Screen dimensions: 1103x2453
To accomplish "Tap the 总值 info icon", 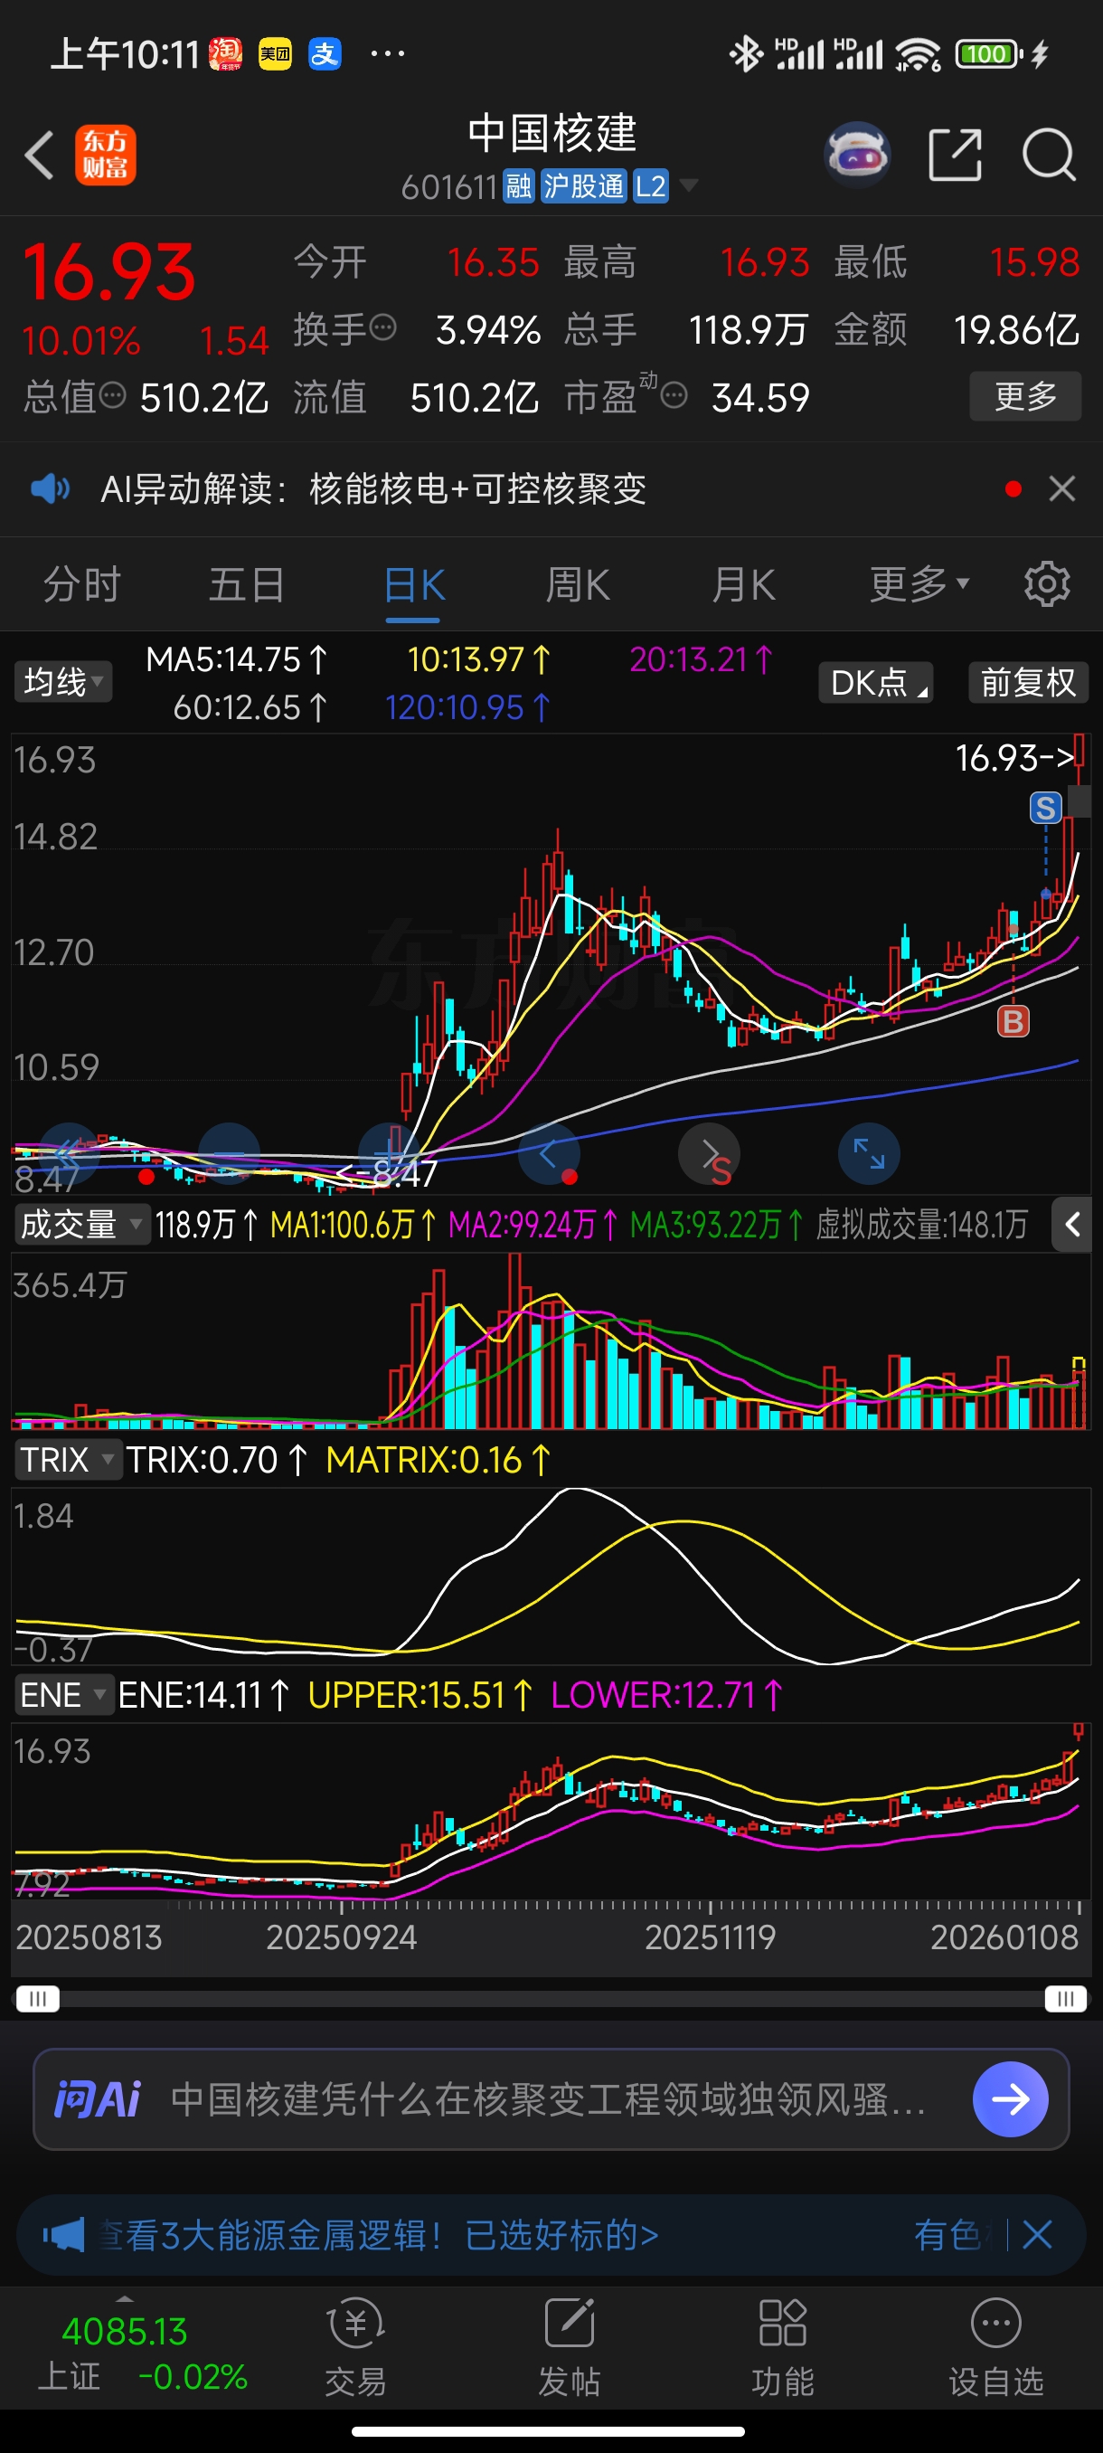I will [112, 394].
